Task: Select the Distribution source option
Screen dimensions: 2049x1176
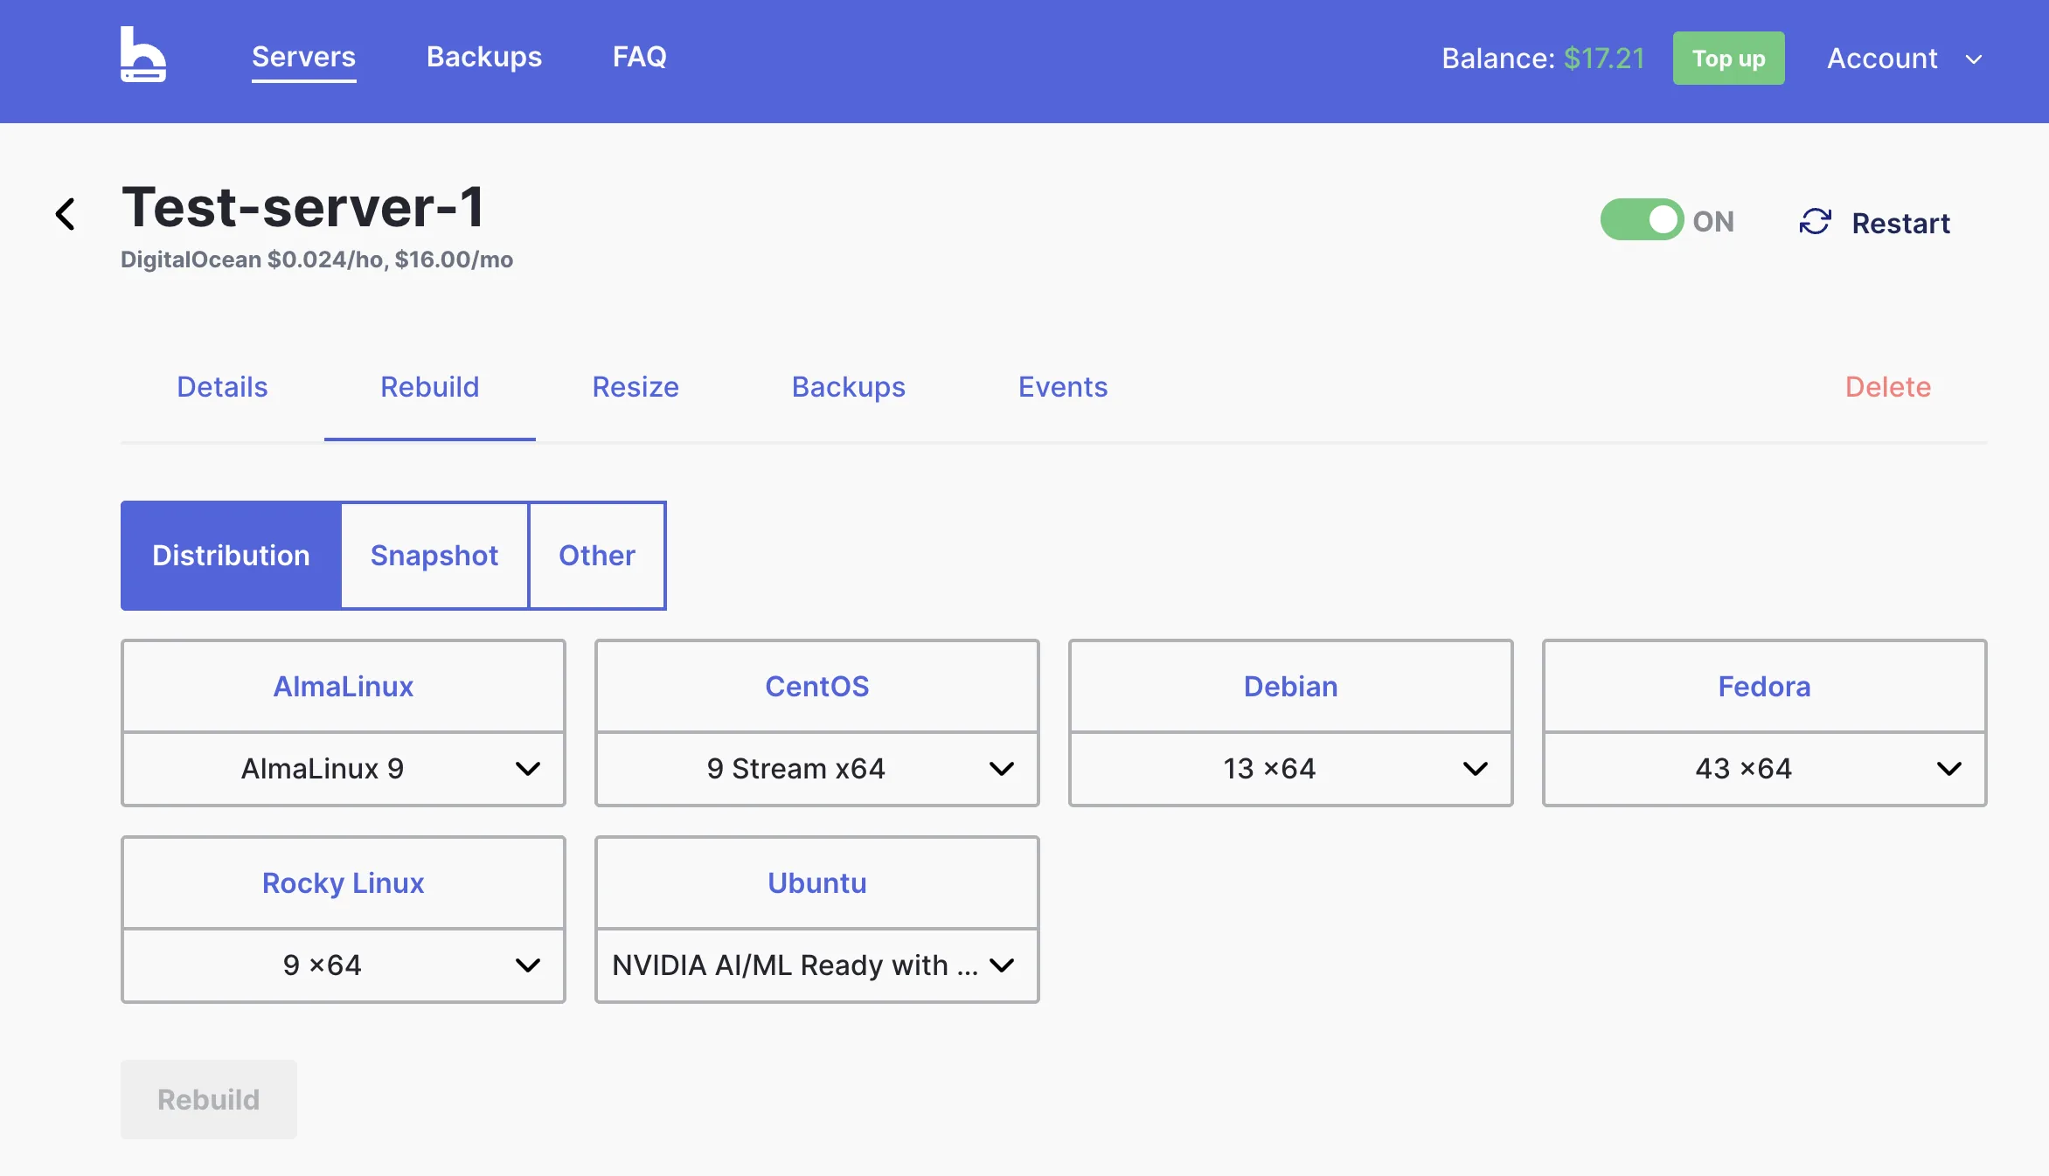Action: (x=231, y=556)
